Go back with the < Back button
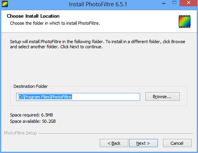 (114, 143)
